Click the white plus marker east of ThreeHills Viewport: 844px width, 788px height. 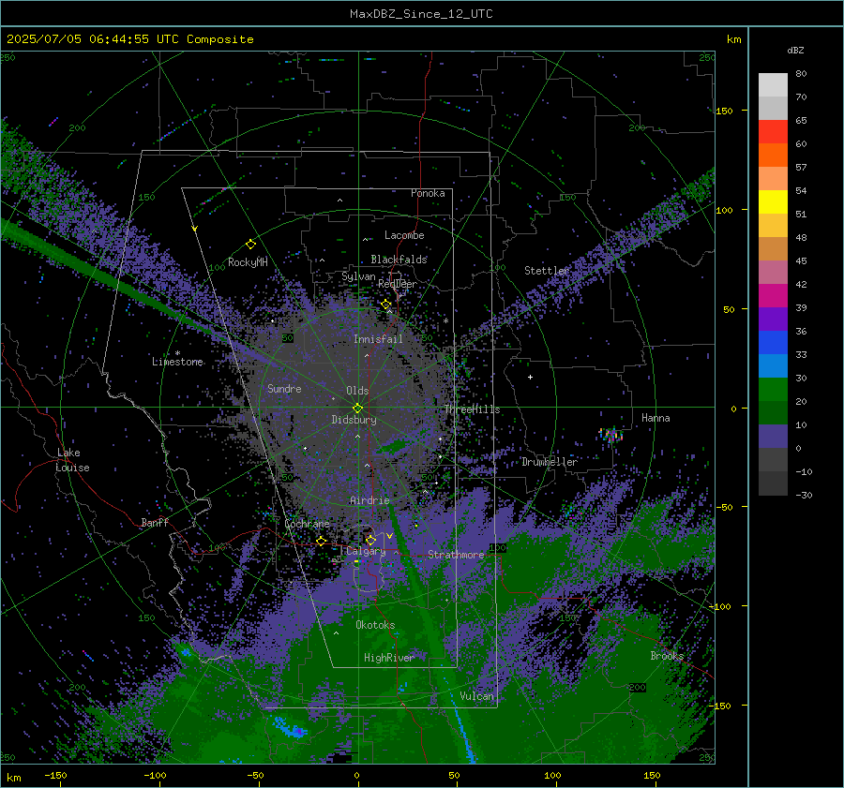[x=530, y=377]
